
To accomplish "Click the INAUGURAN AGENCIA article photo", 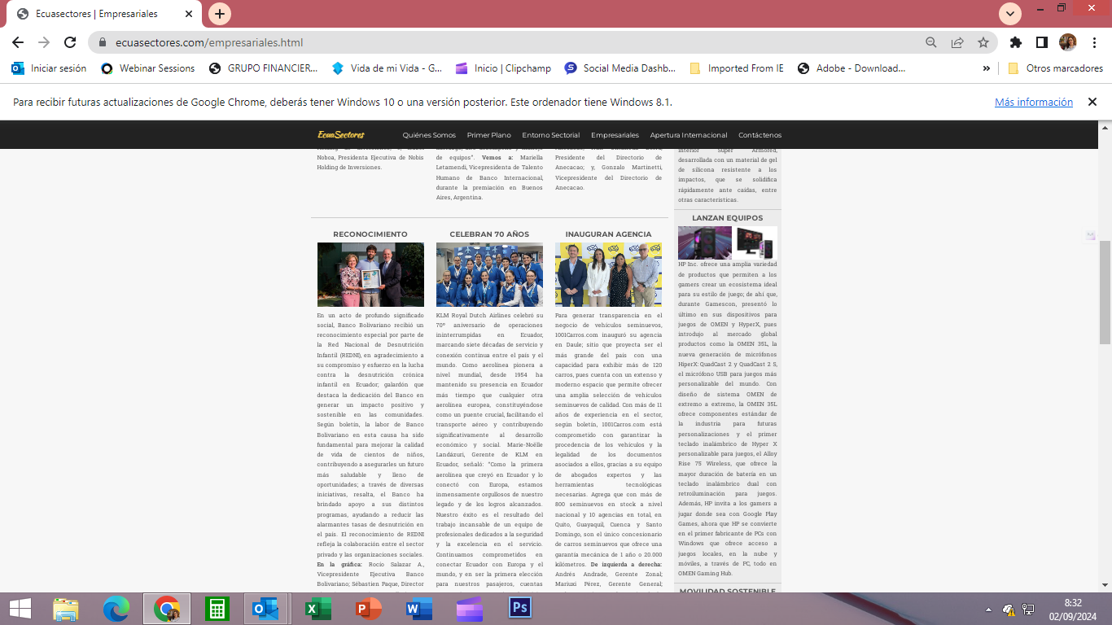I will click(x=608, y=274).
